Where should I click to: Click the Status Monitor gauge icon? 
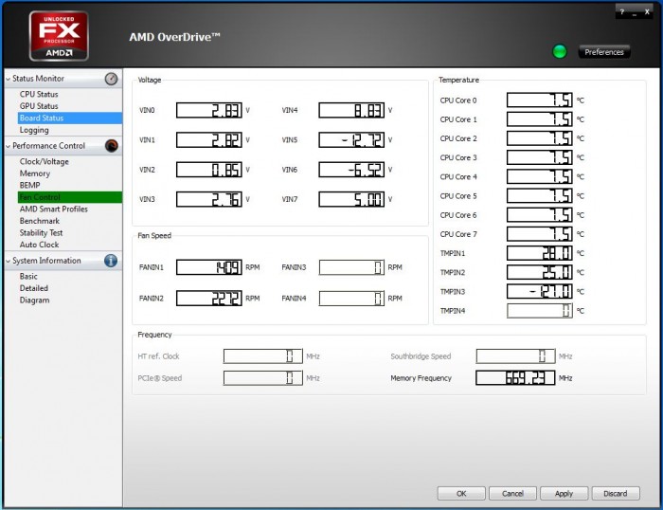[111, 79]
